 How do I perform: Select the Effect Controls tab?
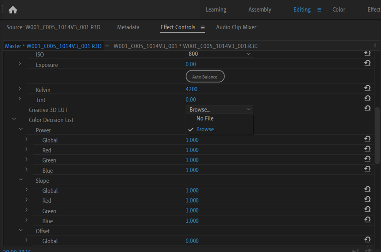[x=178, y=27]
